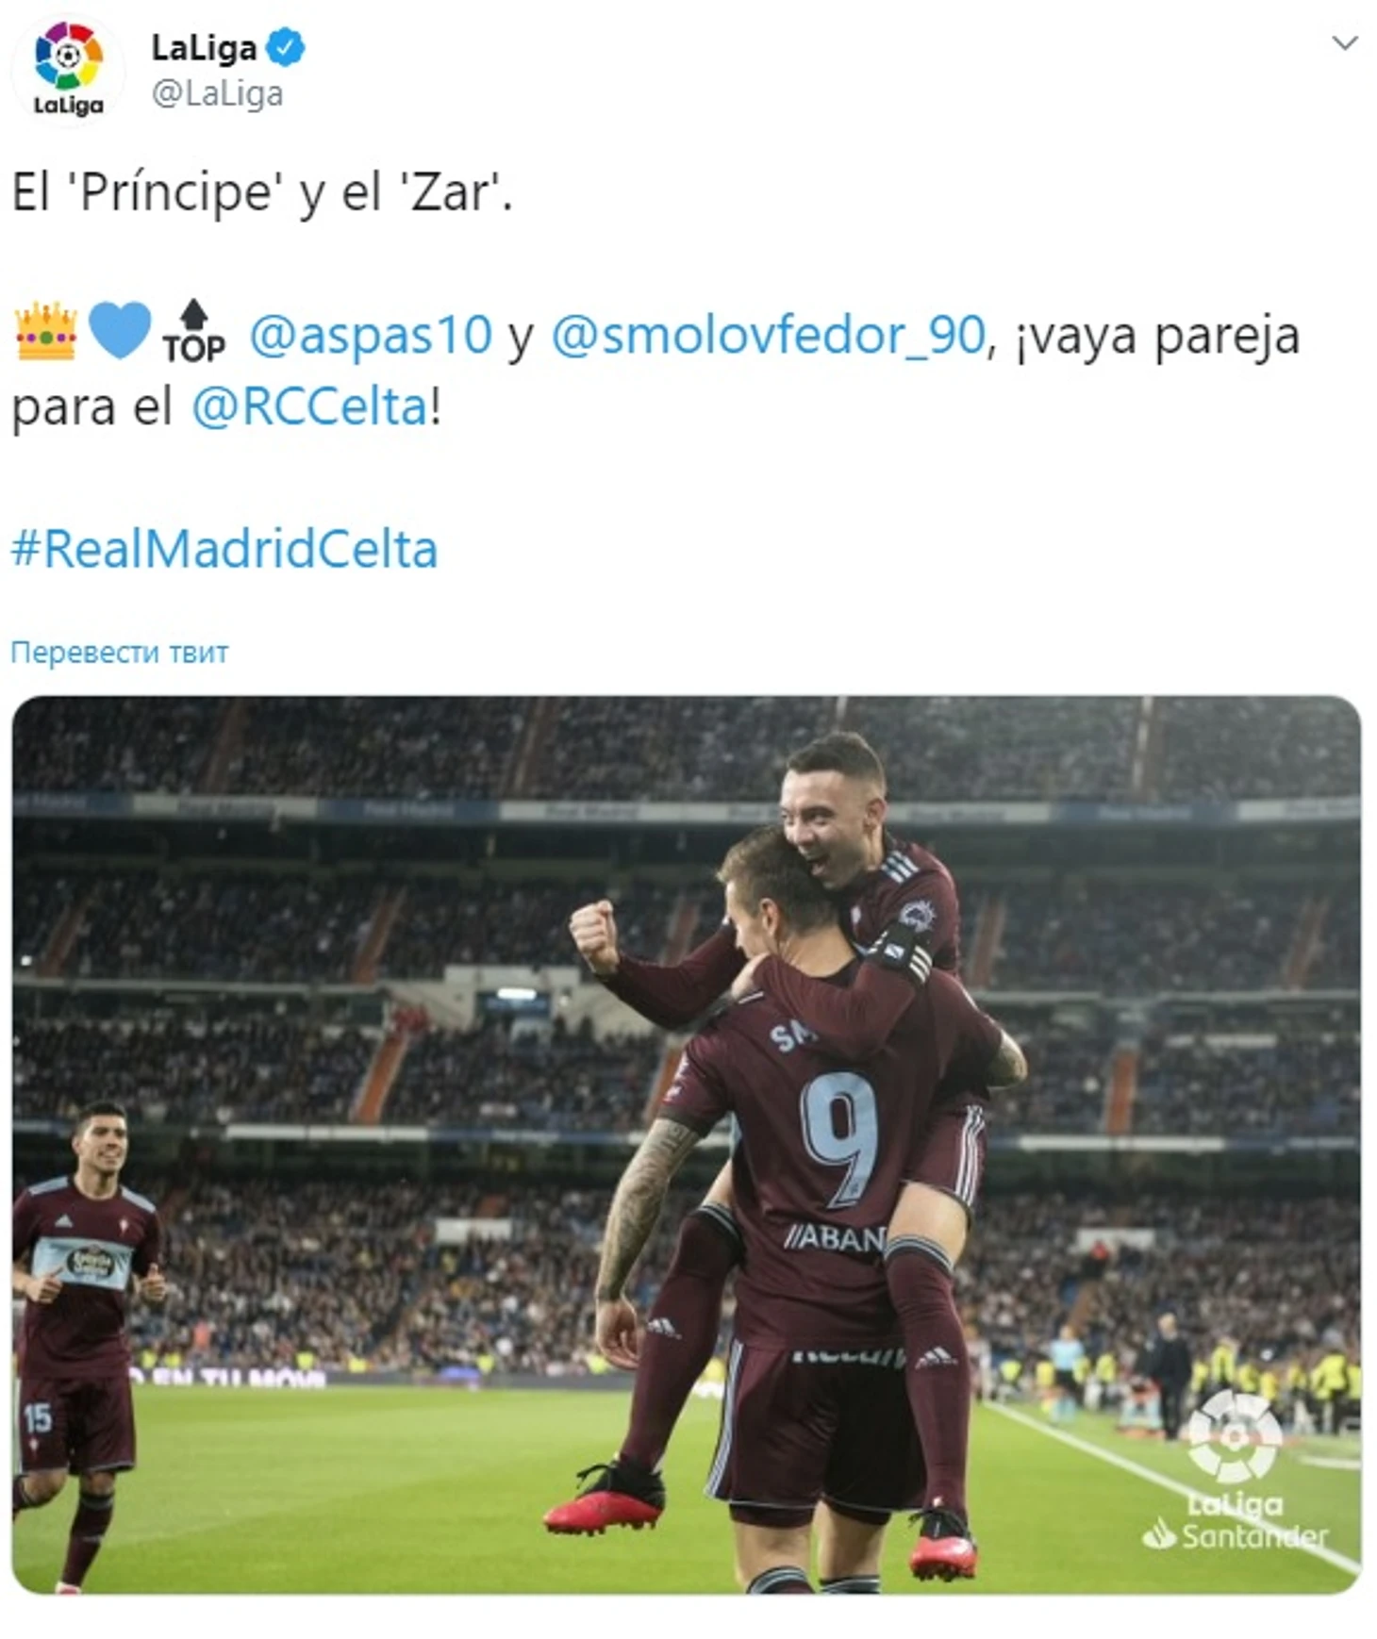Open the @smolovfedor_90 mention
Screen dimensions: 1377x1639
pos(768,335)
